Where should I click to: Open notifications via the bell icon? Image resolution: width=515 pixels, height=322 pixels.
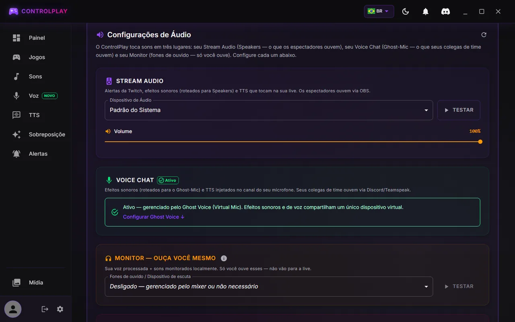(x=426, y=12)
